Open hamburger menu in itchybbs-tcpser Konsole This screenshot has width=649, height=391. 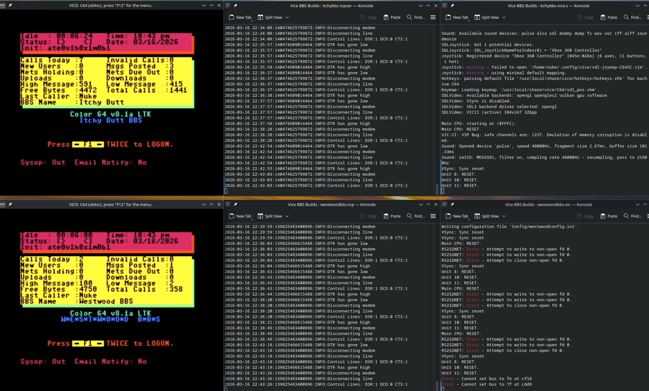tap(433, 17)
